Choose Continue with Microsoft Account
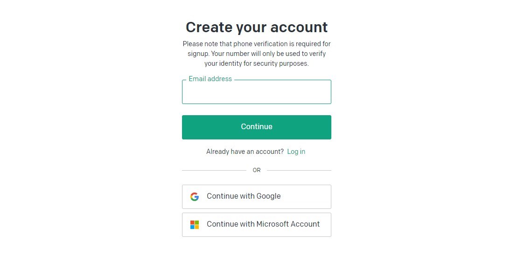This screenshot has height=270, width=525. pos(257,225)
